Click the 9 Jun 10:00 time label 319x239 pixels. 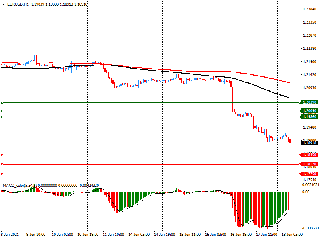36,235
